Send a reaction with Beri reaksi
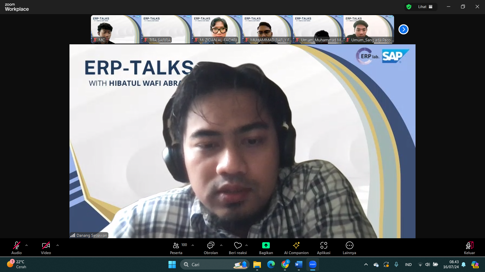This screenshot has width=485, height=272. coord(237,248)
